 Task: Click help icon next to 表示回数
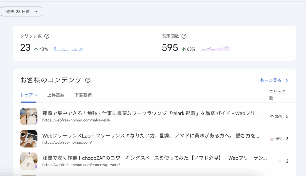click(184, 36)
